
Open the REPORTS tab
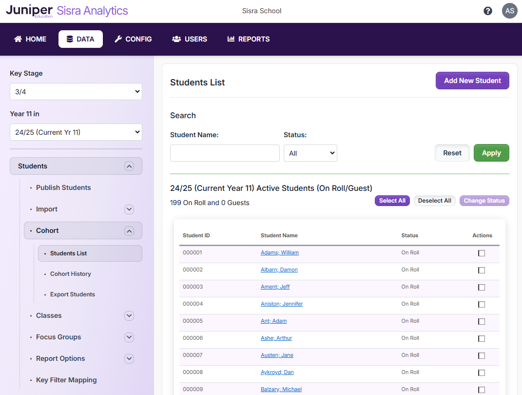[249, 39]
